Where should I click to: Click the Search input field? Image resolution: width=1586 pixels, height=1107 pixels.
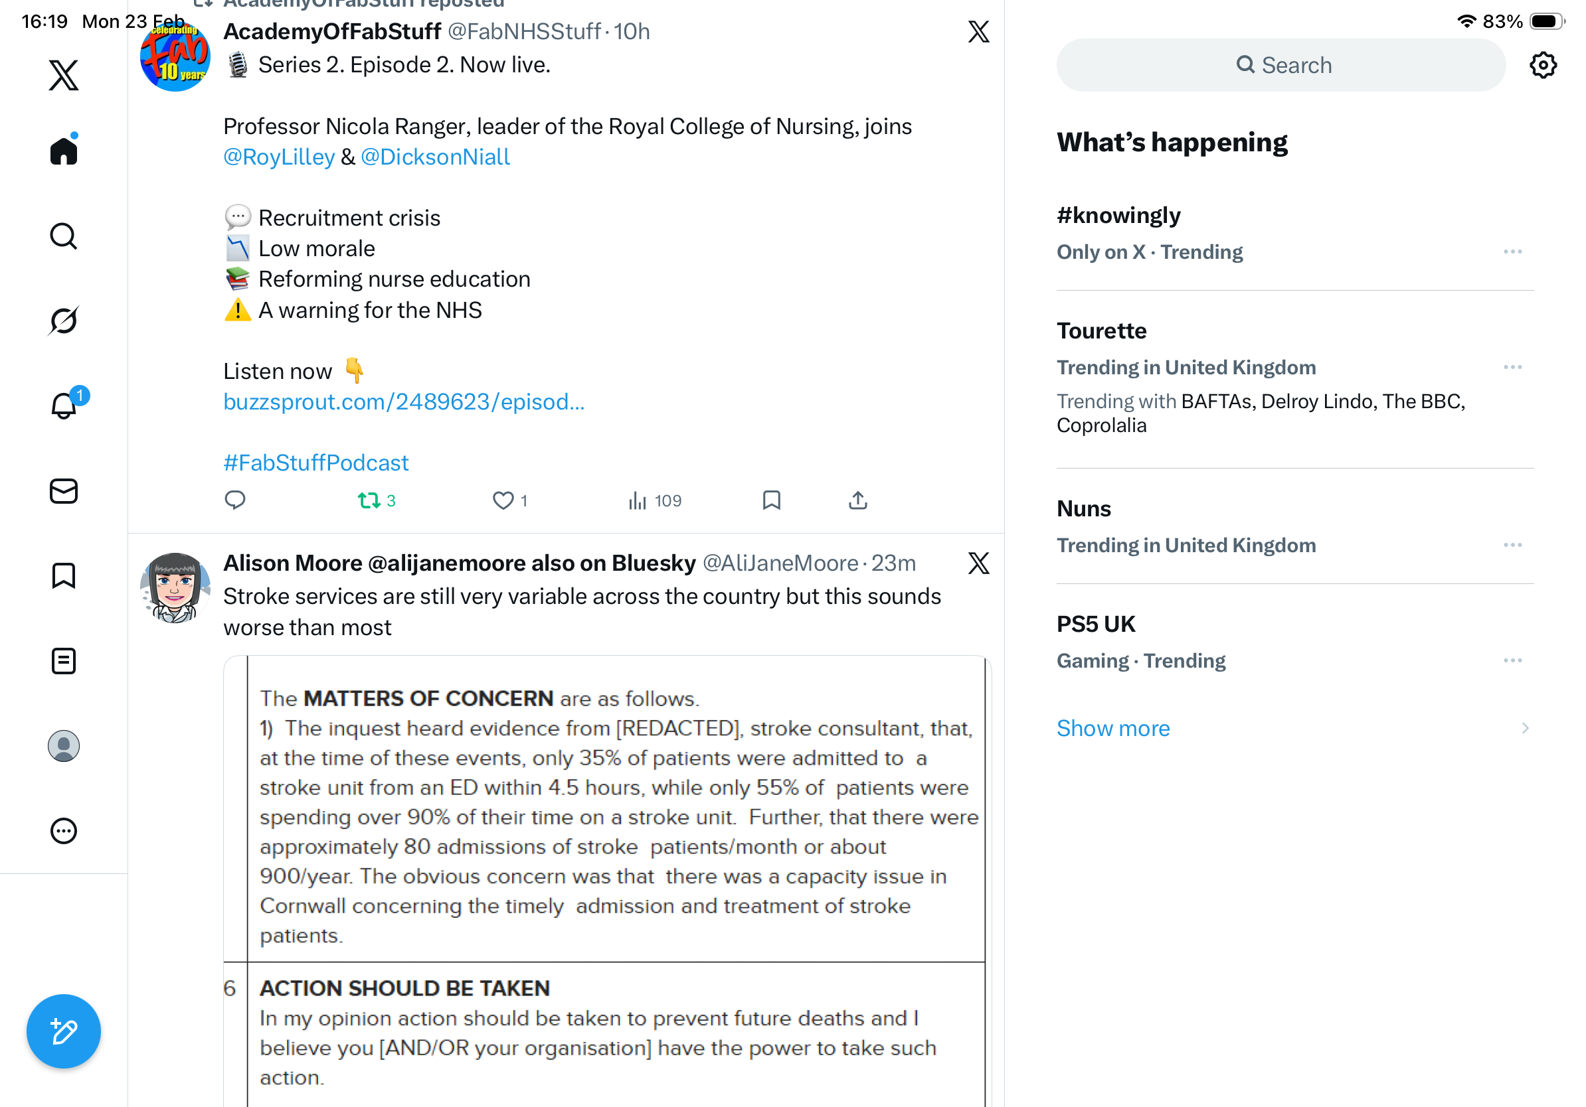point(1280,66)
